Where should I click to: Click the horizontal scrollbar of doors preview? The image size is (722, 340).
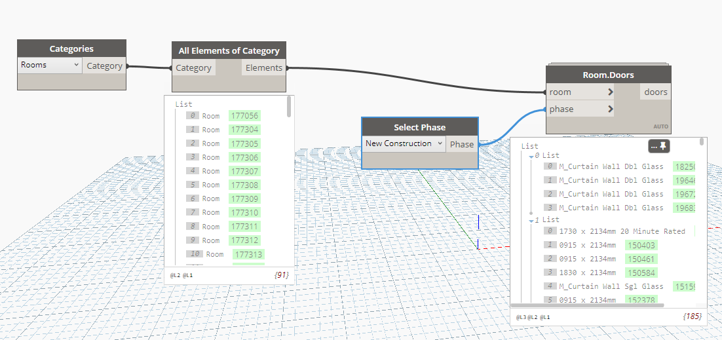tap(587, 305)
